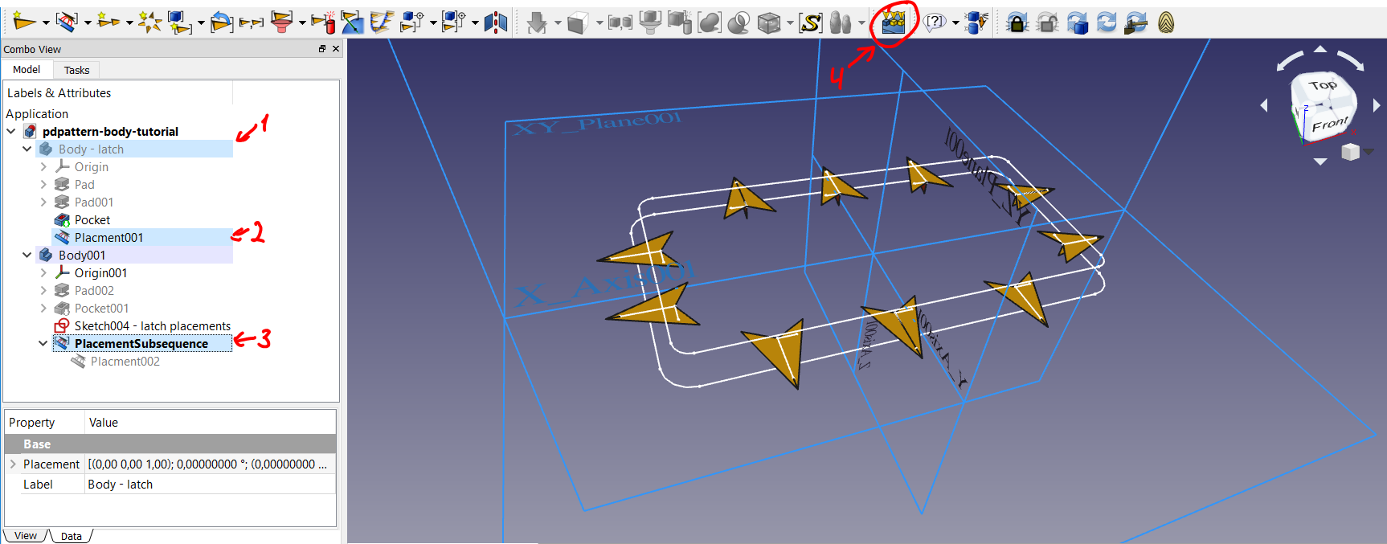Switch to the View property tab
This screenshot has height=544, width=1387.
26,536
